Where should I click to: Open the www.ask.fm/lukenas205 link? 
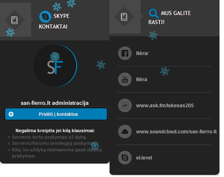[165, 106]
